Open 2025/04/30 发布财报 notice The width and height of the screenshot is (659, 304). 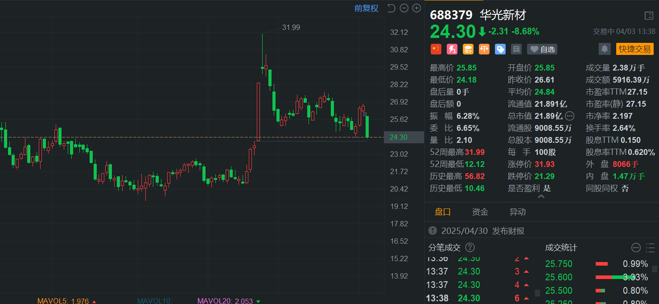[477, 231]
